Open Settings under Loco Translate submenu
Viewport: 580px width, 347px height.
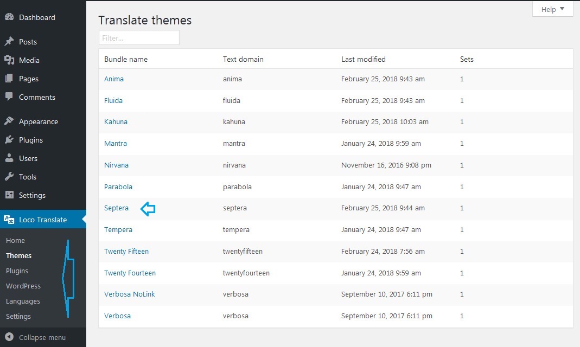pyautogui.click(x=18, y=316)
